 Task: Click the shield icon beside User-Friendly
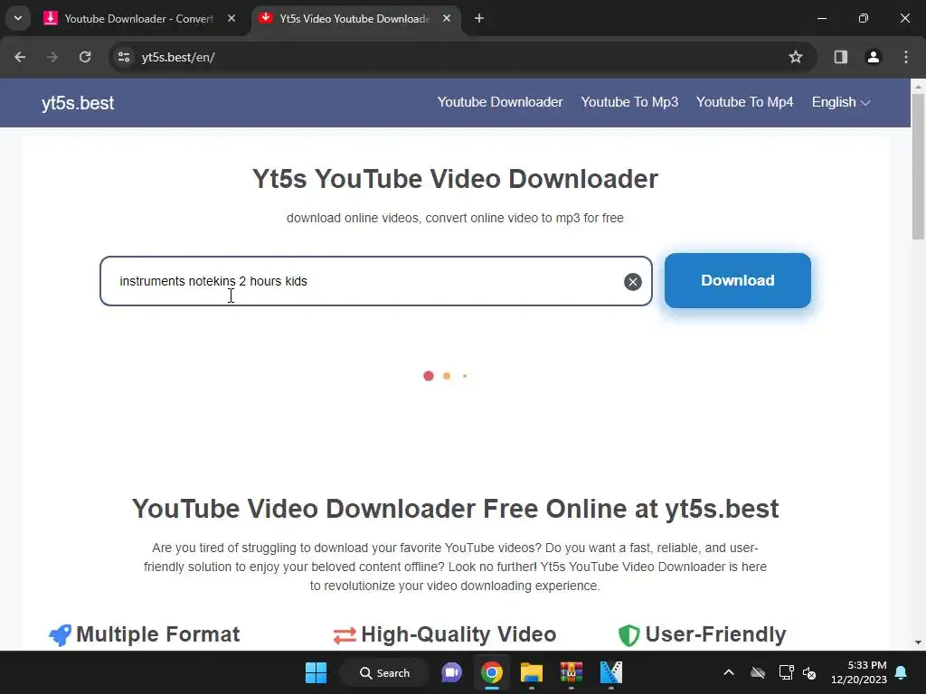[x=629, y=635]
